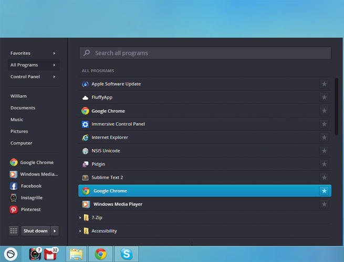Click the Shut down button
The height and width of the screenshot is (262, 344).
(36, 231)
